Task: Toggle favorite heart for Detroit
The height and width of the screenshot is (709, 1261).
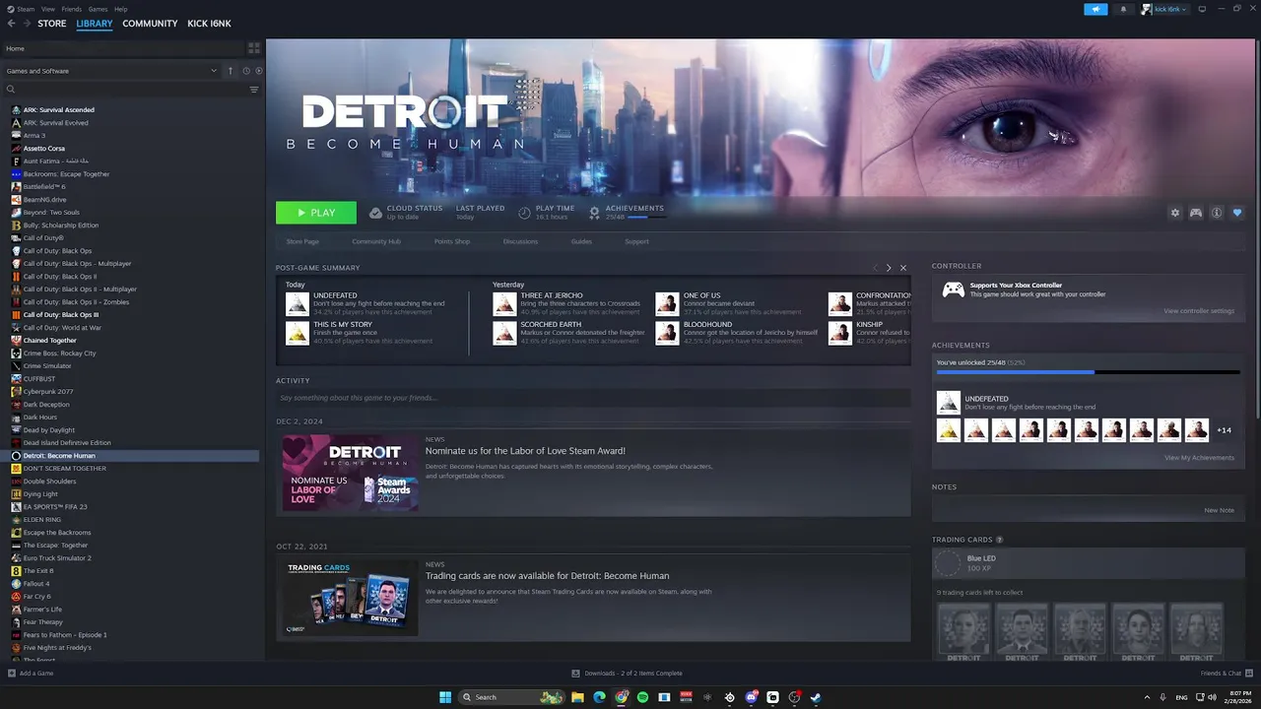Action: coord(1237,213)
